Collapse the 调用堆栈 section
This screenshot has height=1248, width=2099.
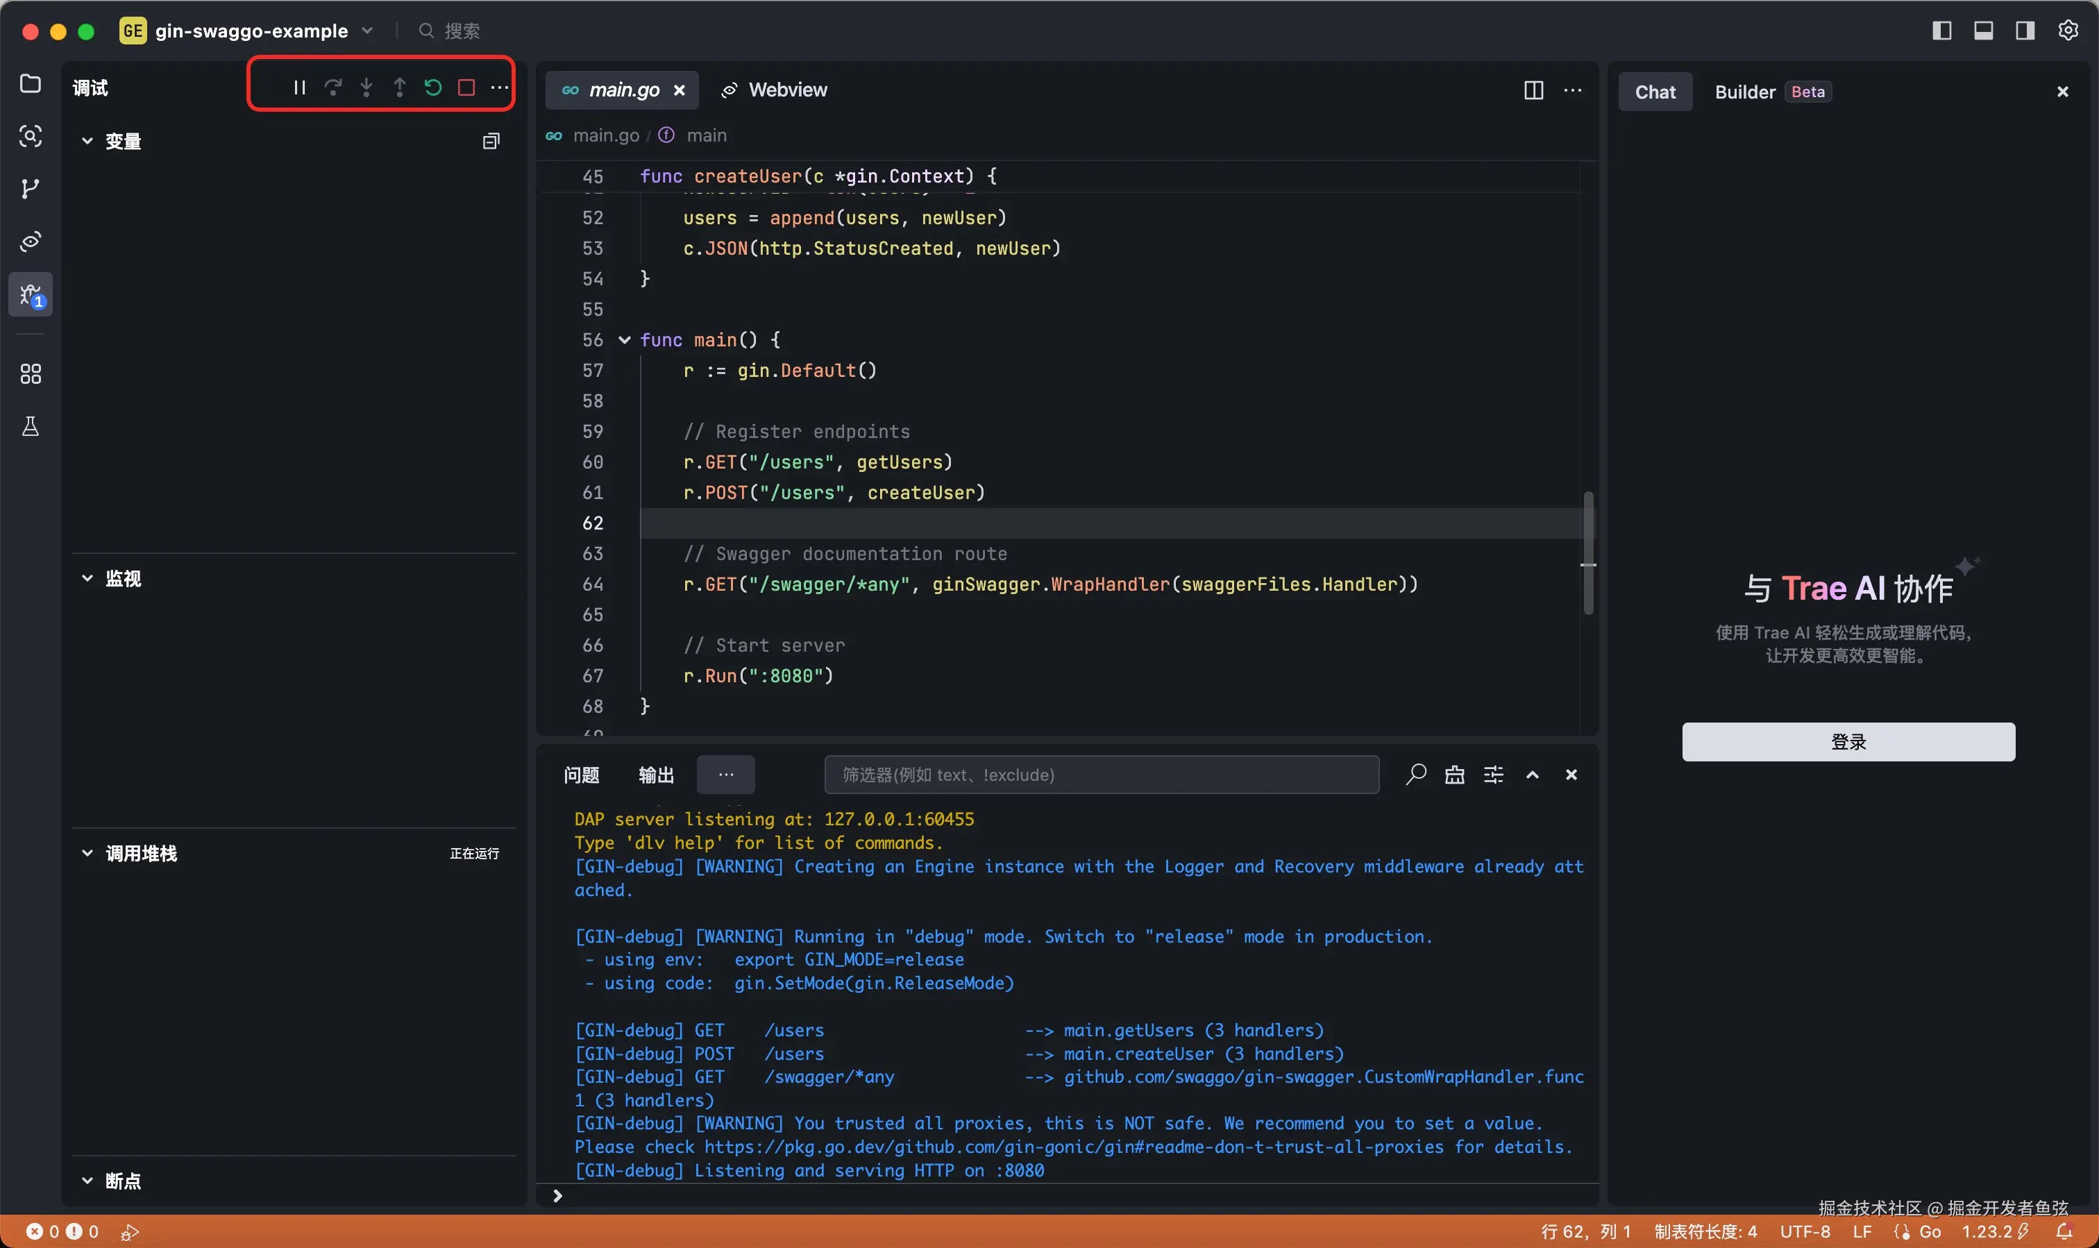(87, 854)
